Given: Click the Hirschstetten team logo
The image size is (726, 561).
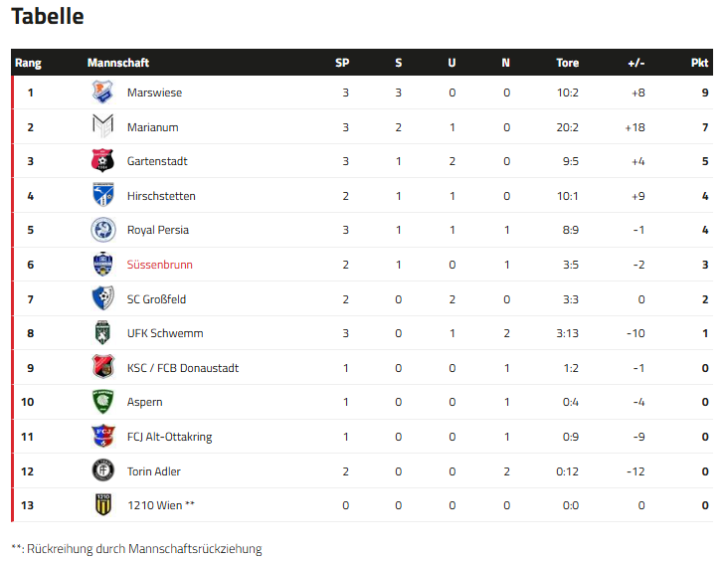Looking at the screenshot, I should 103,196.
